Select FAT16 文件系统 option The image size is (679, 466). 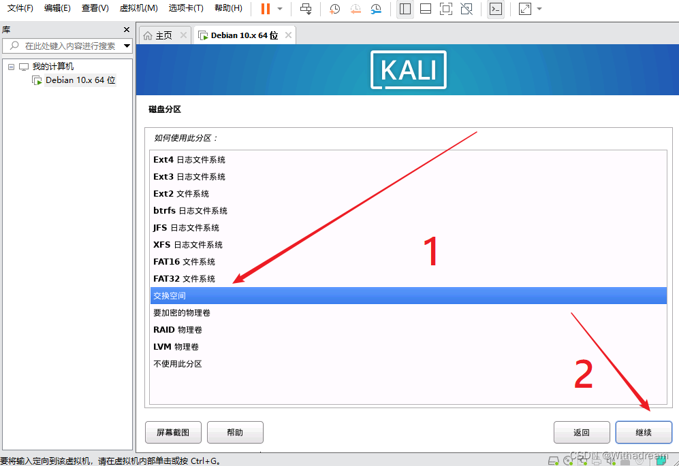[x=408, y=262]
